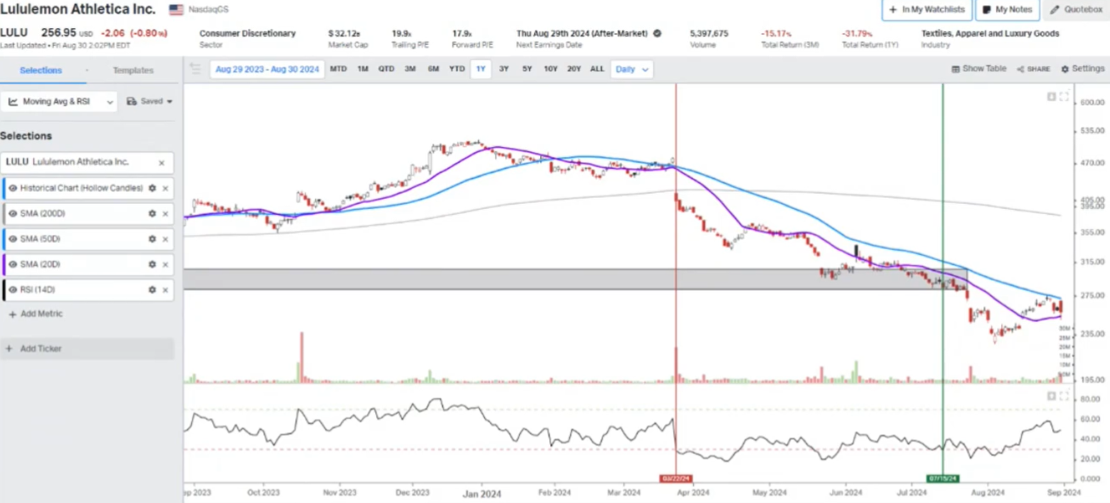
Task: Click the US flag icon
Action: [176, 9]
